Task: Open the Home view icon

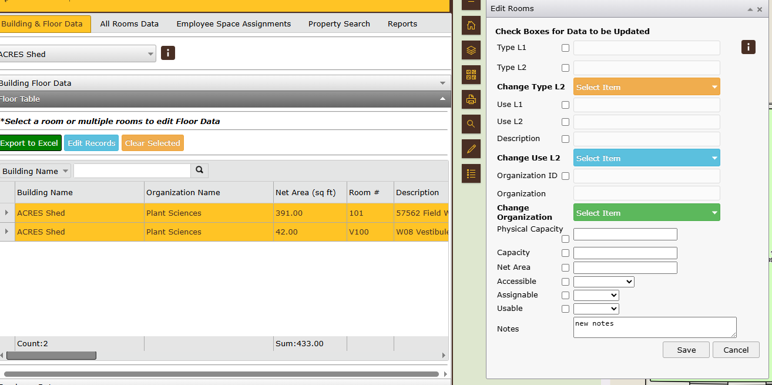Action: (471, 25)
